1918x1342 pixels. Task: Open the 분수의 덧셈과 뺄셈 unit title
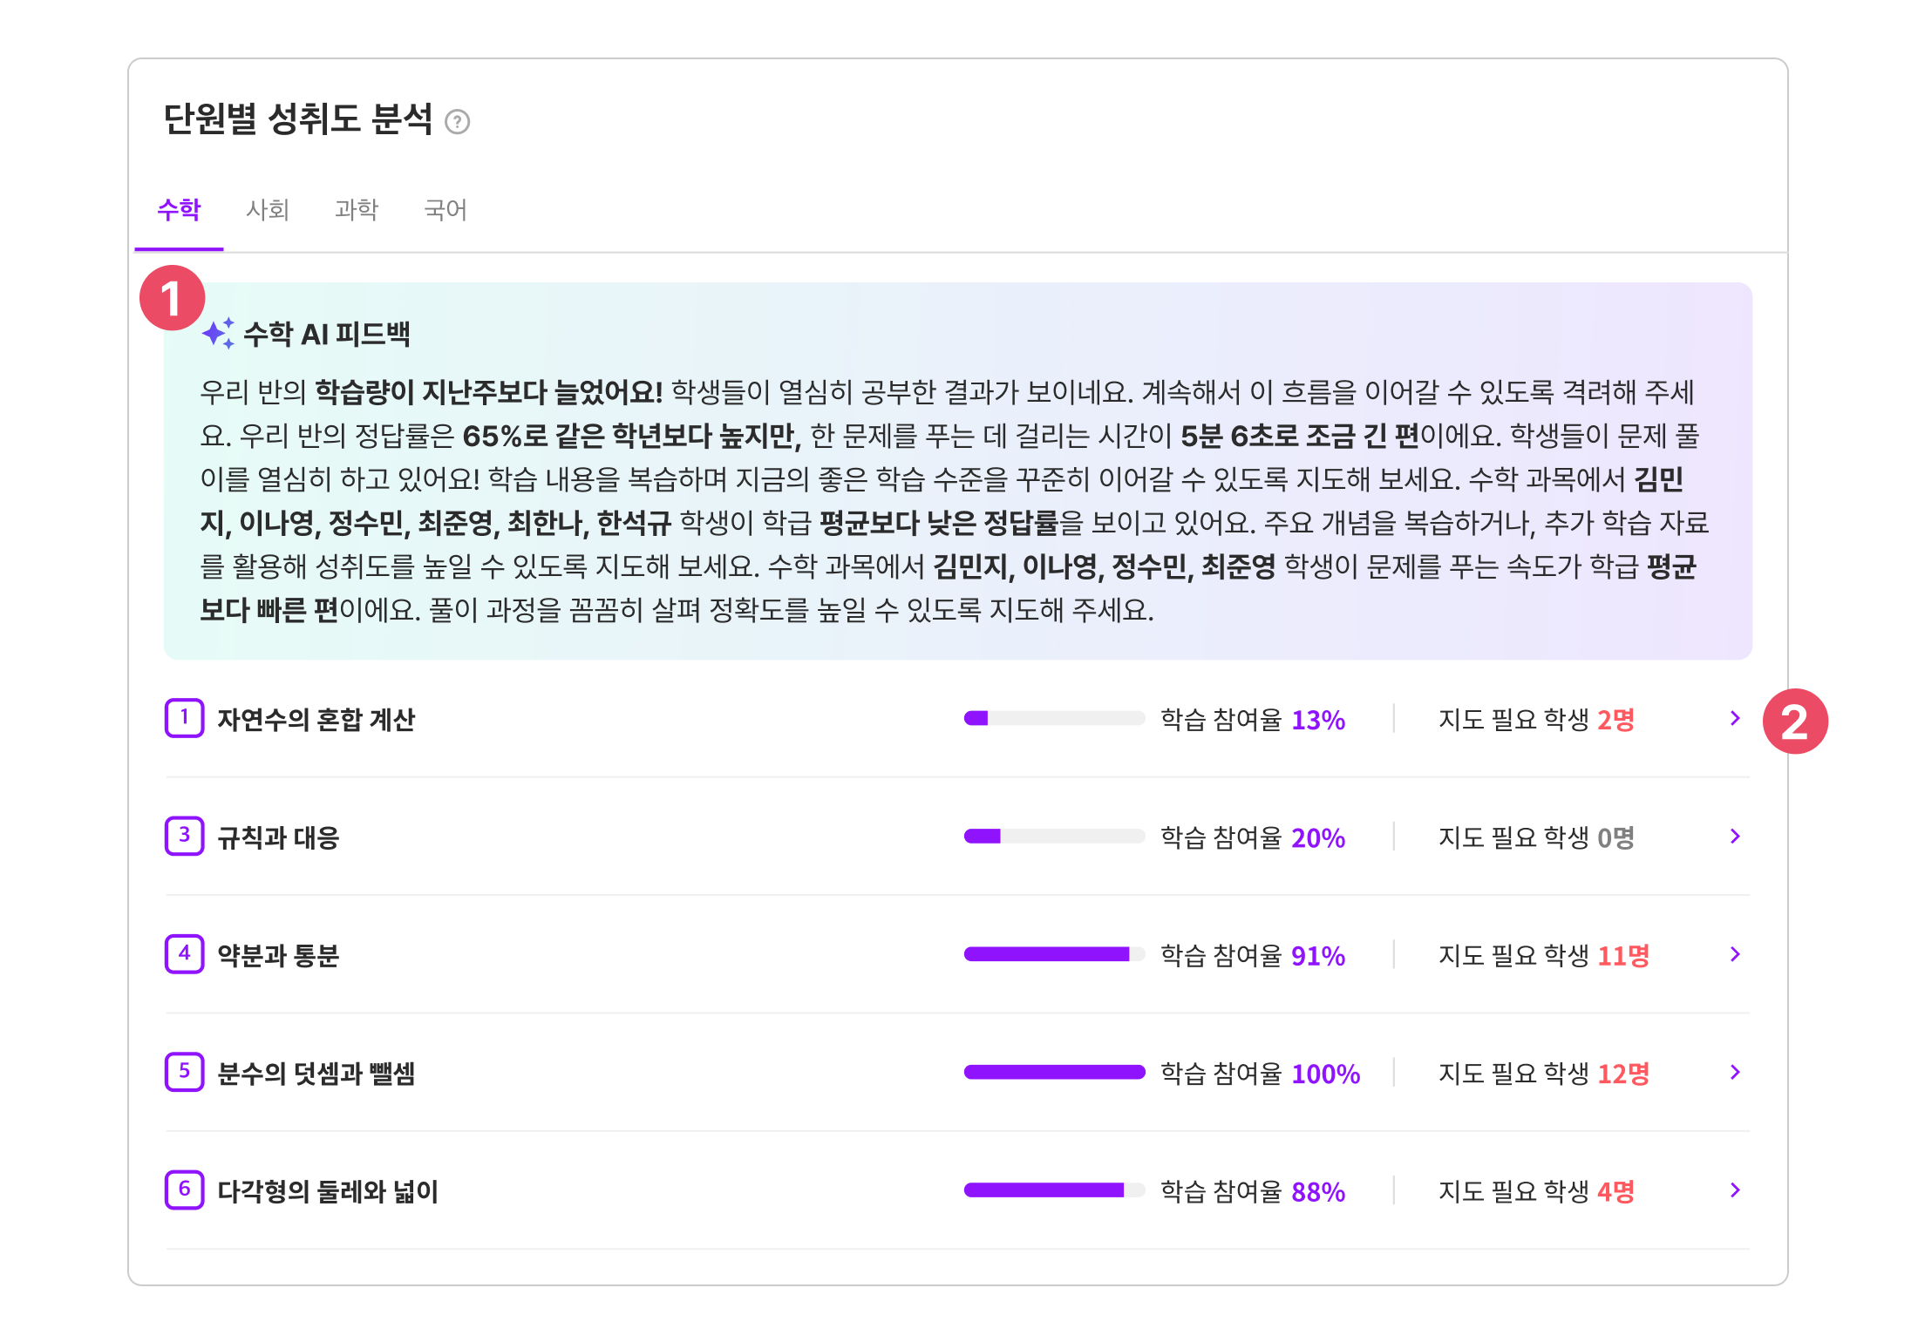[x=316, y=1074]
